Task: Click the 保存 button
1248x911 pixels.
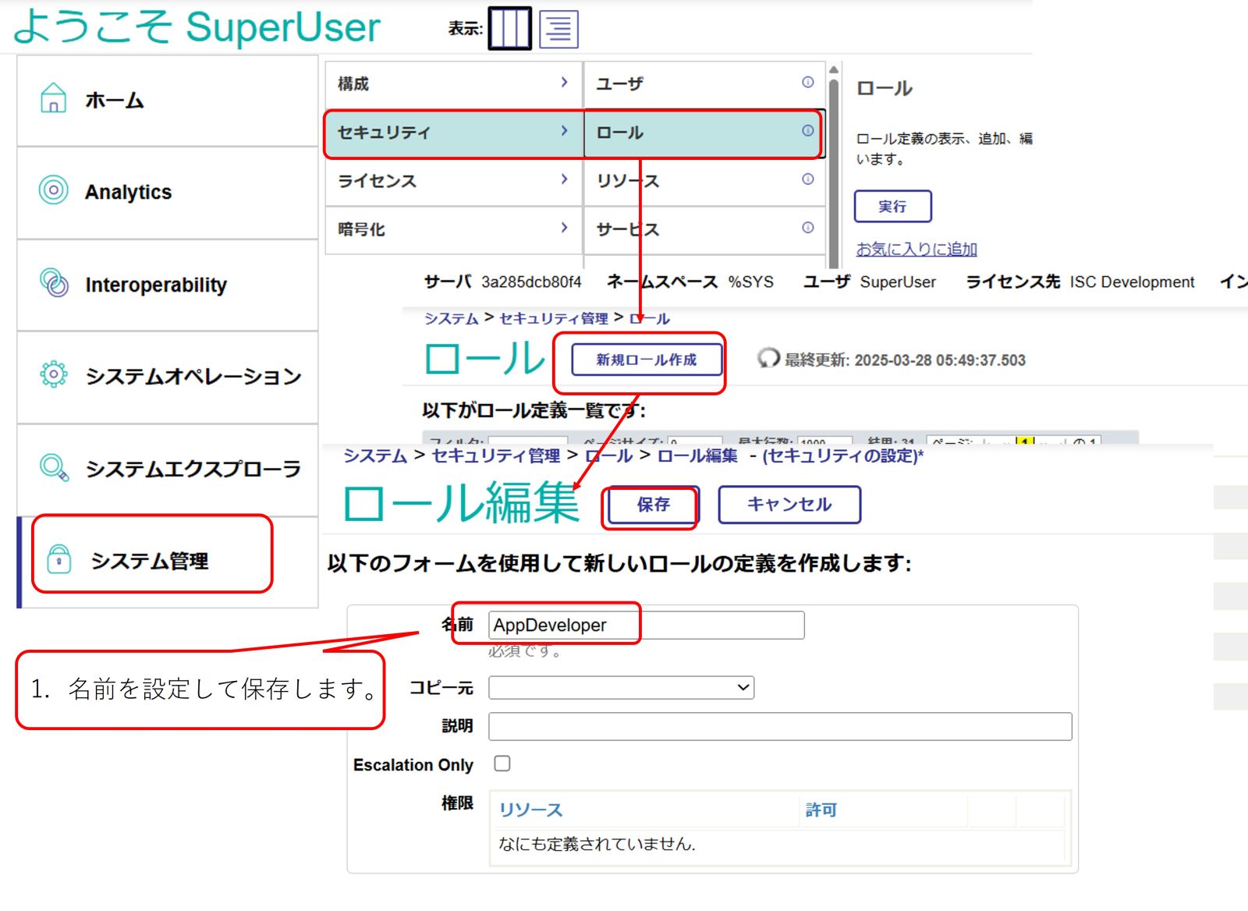Action: point(653,505)
